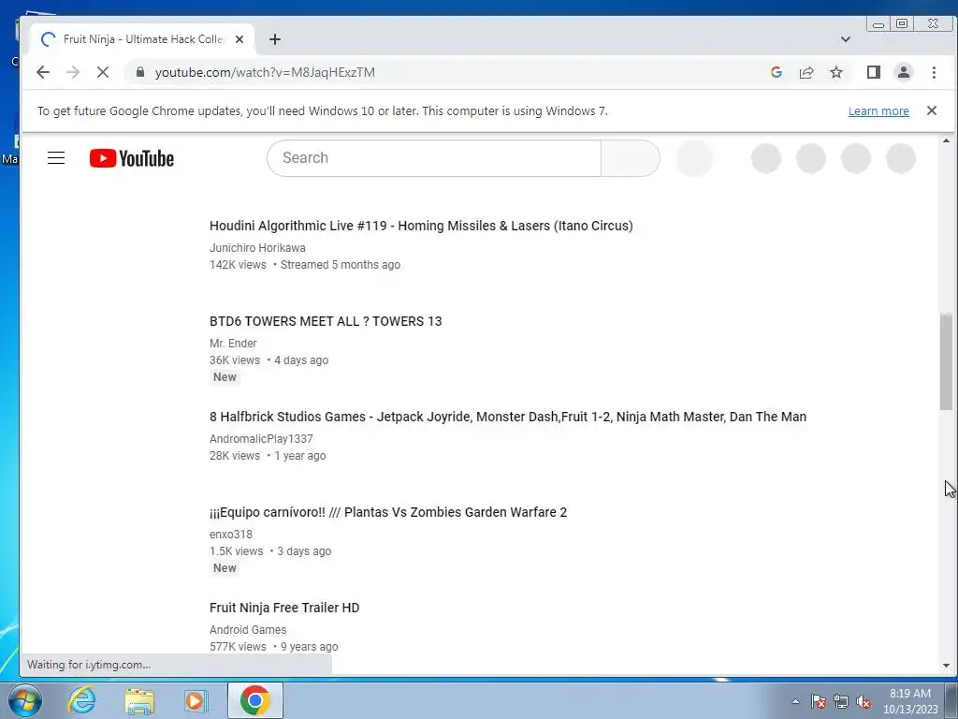Bookmark this page with the star icon
Image resolution: width=958 pixels, height=719 pixels.
[x=836, y=72]
